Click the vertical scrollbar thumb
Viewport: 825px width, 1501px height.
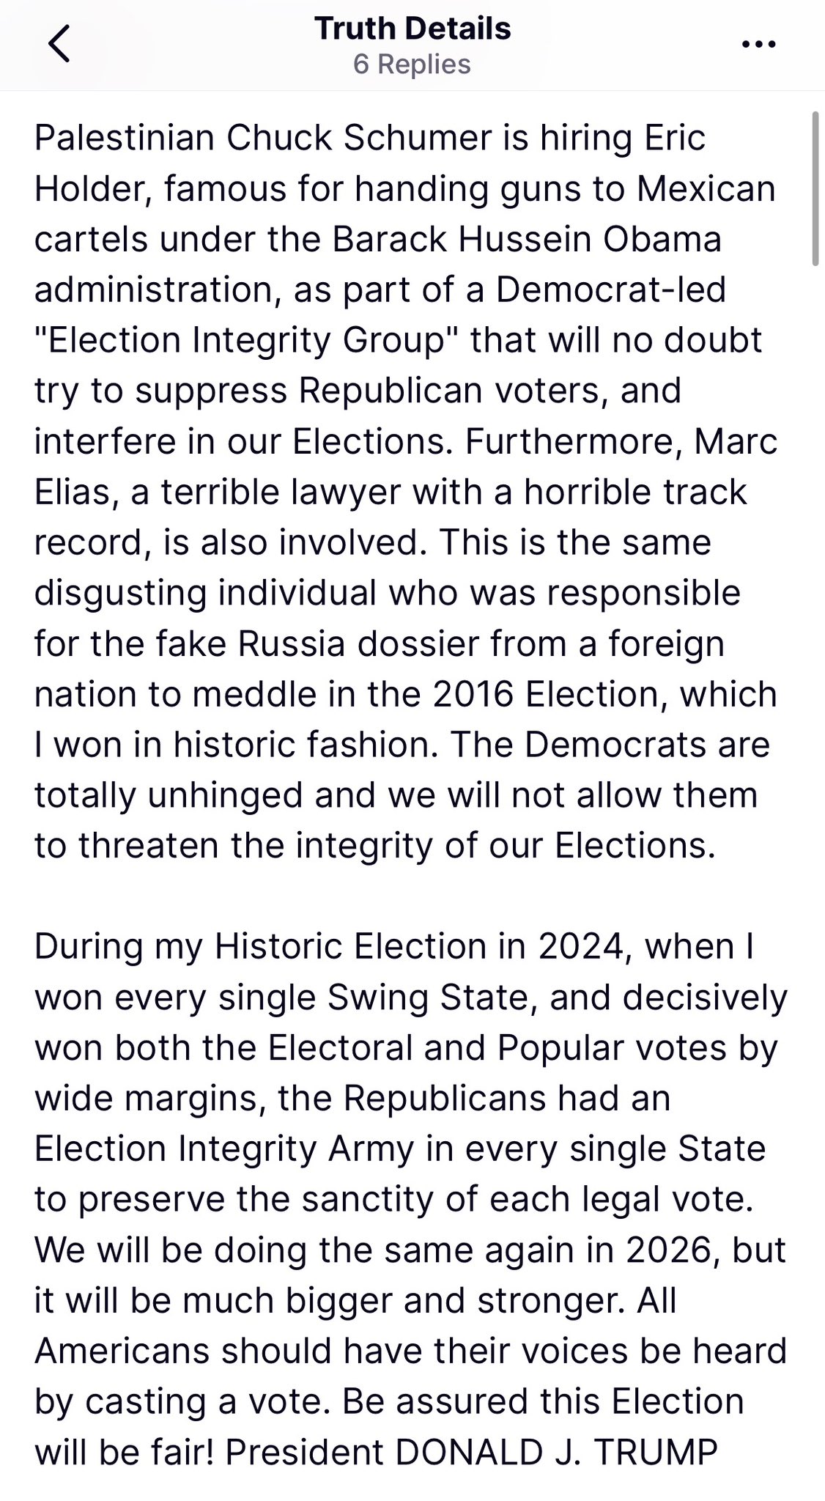pos(815,188)
